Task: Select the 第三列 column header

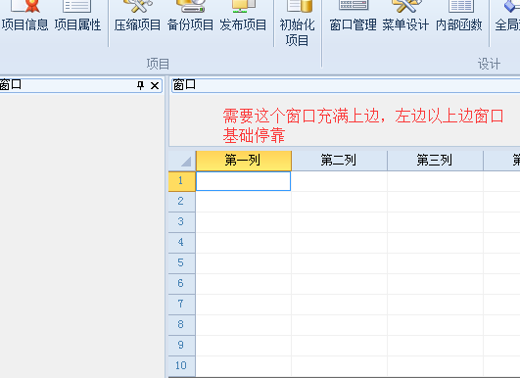Action: [x=435, y=161]
